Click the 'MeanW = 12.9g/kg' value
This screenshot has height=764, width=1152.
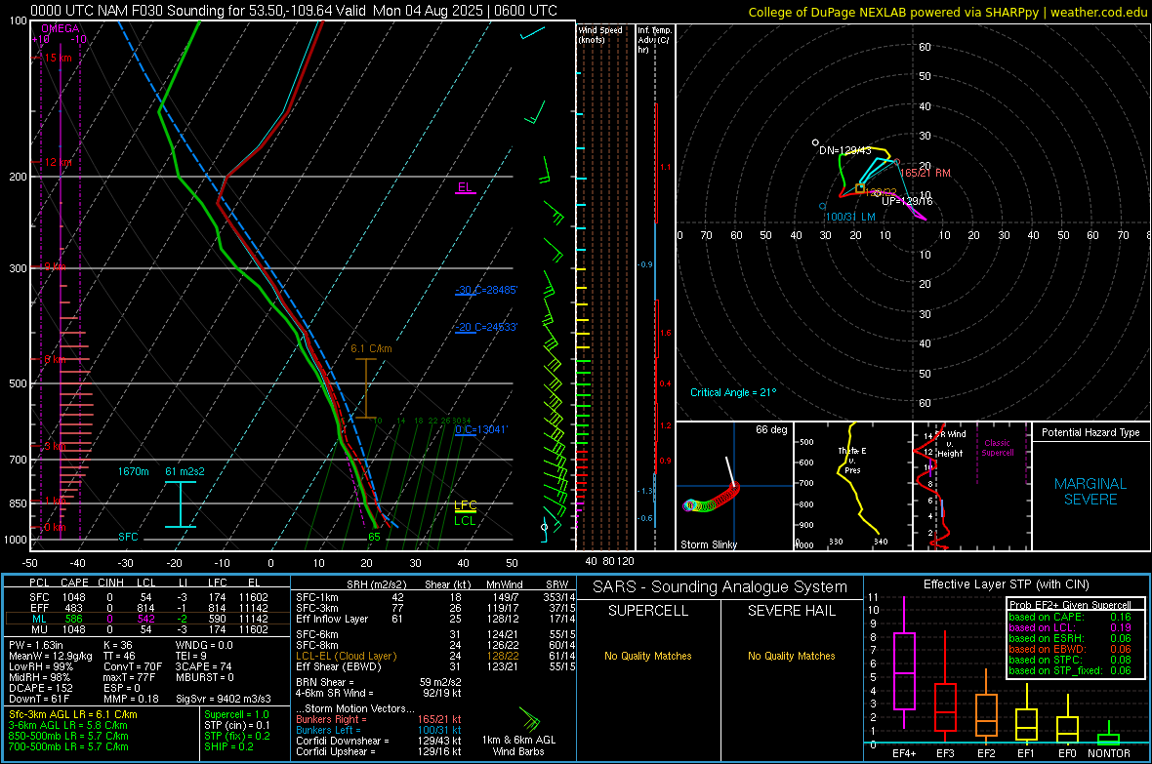51,656
